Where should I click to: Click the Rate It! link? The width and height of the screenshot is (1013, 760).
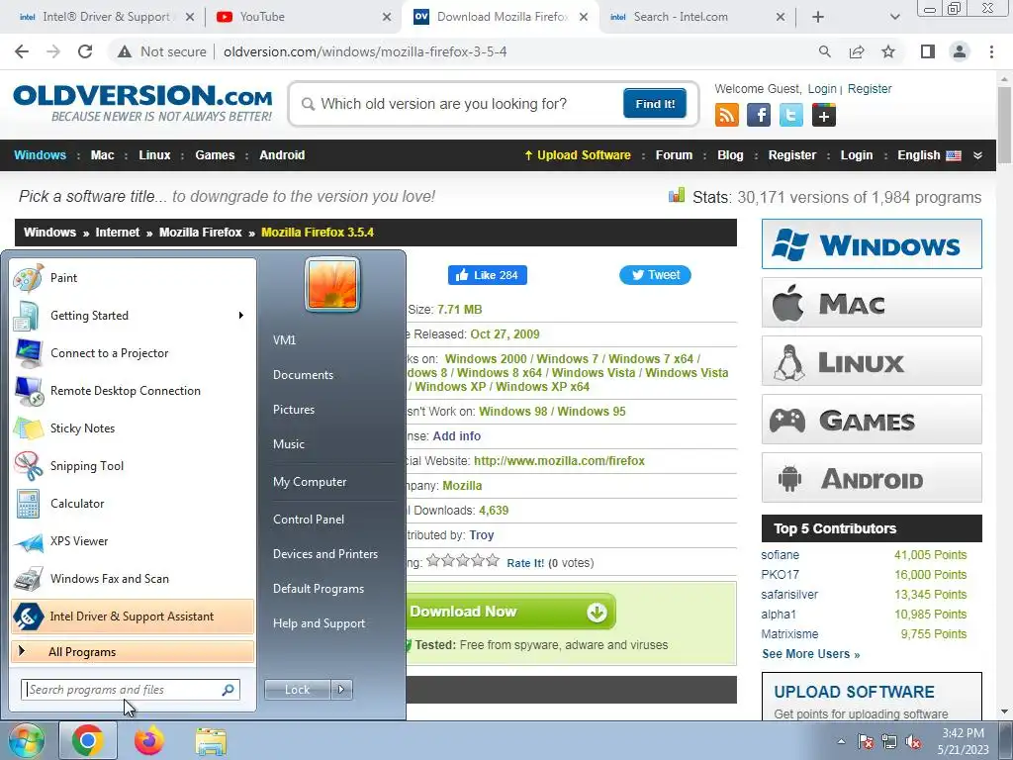tap(525, 563)
